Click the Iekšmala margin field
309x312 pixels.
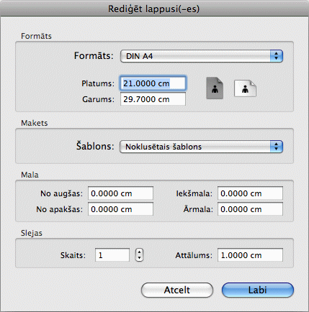pos(250,193)
